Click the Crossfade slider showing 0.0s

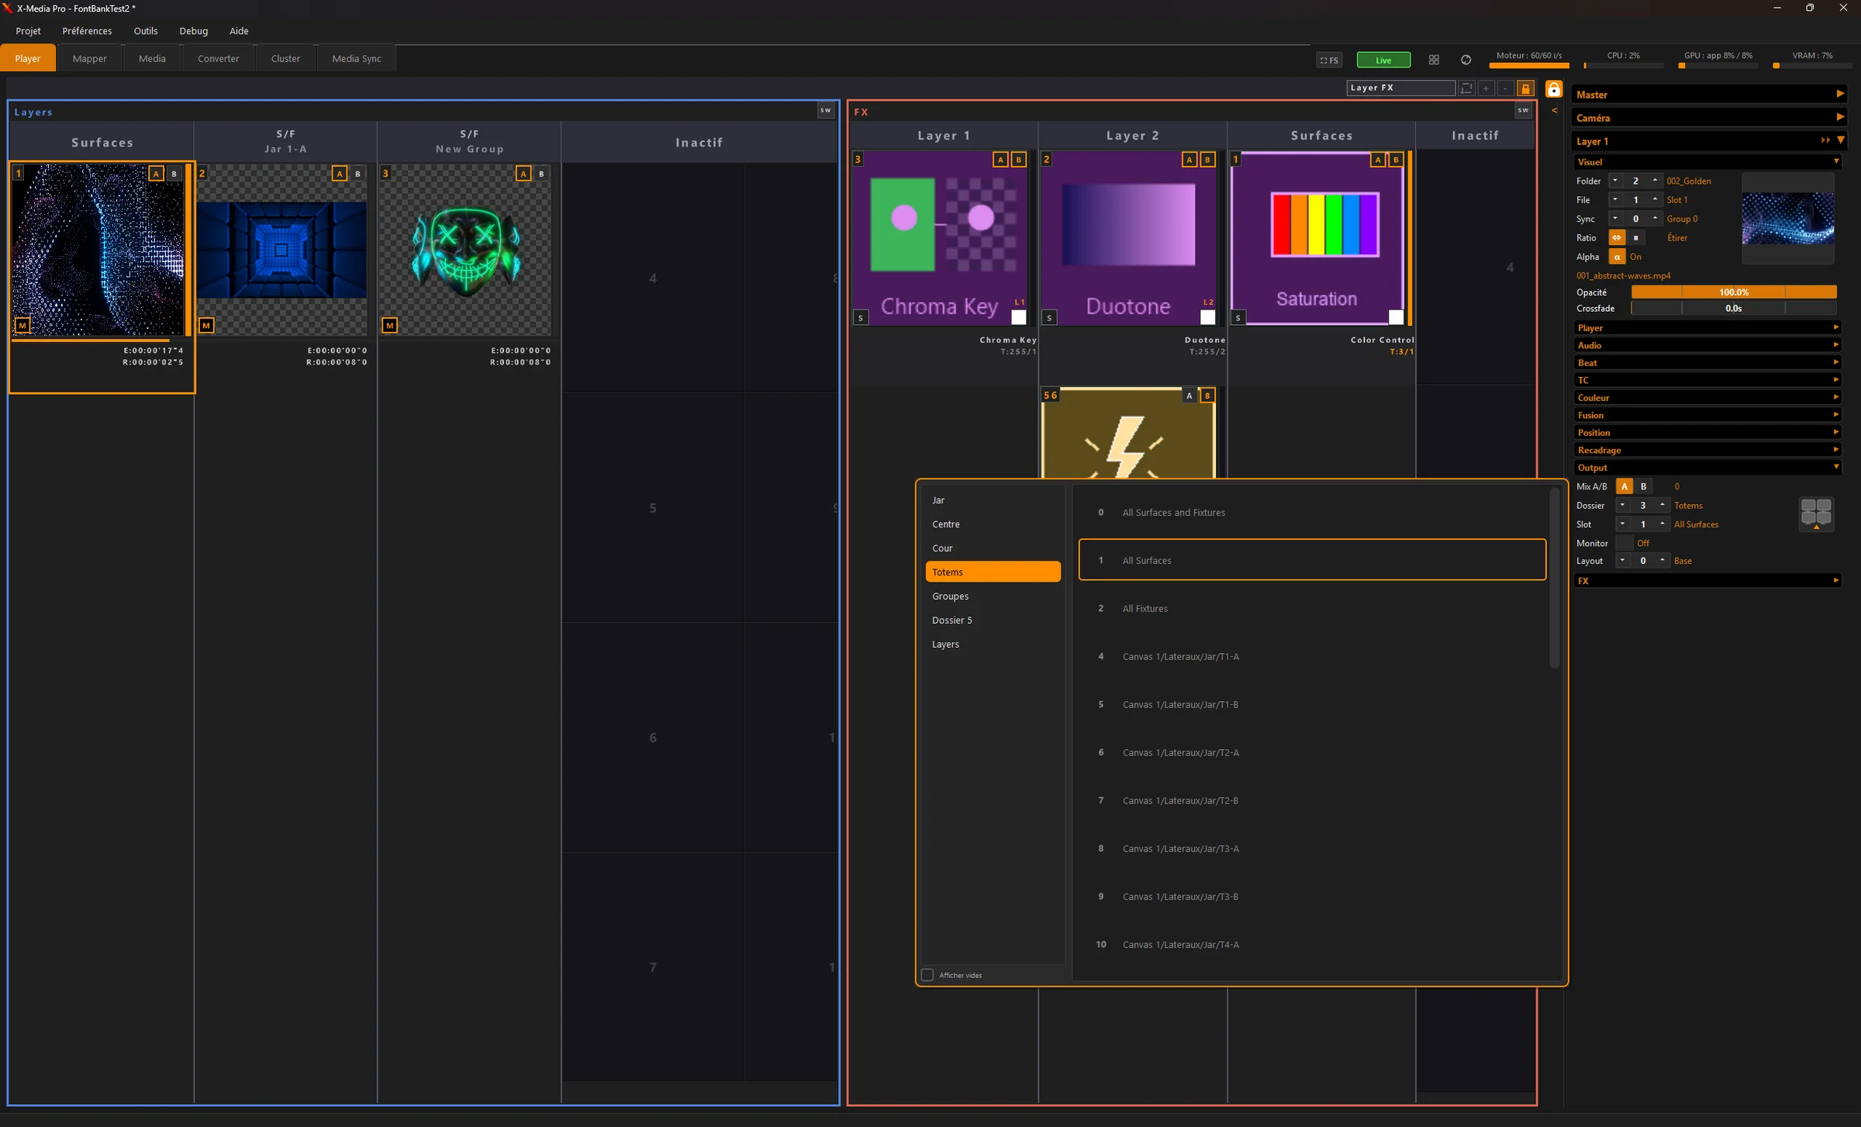[x=1734, y=308]
